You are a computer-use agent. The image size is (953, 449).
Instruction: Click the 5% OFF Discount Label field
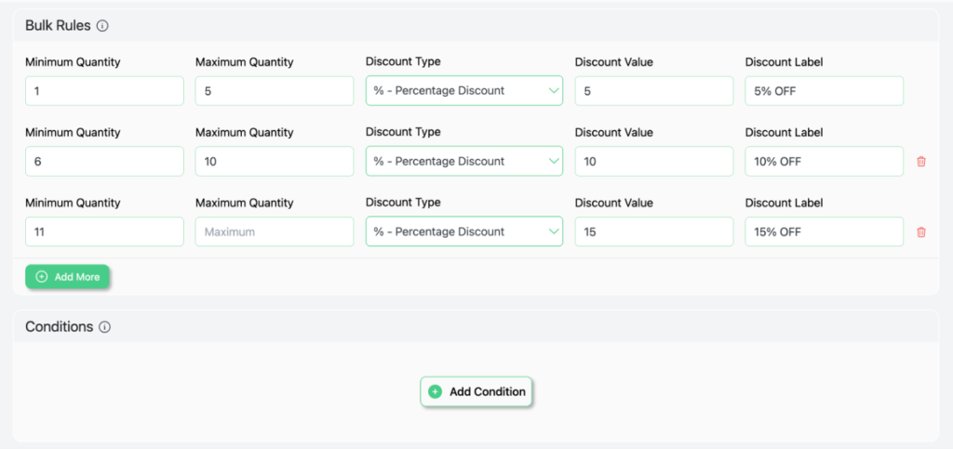click(824, 91)
